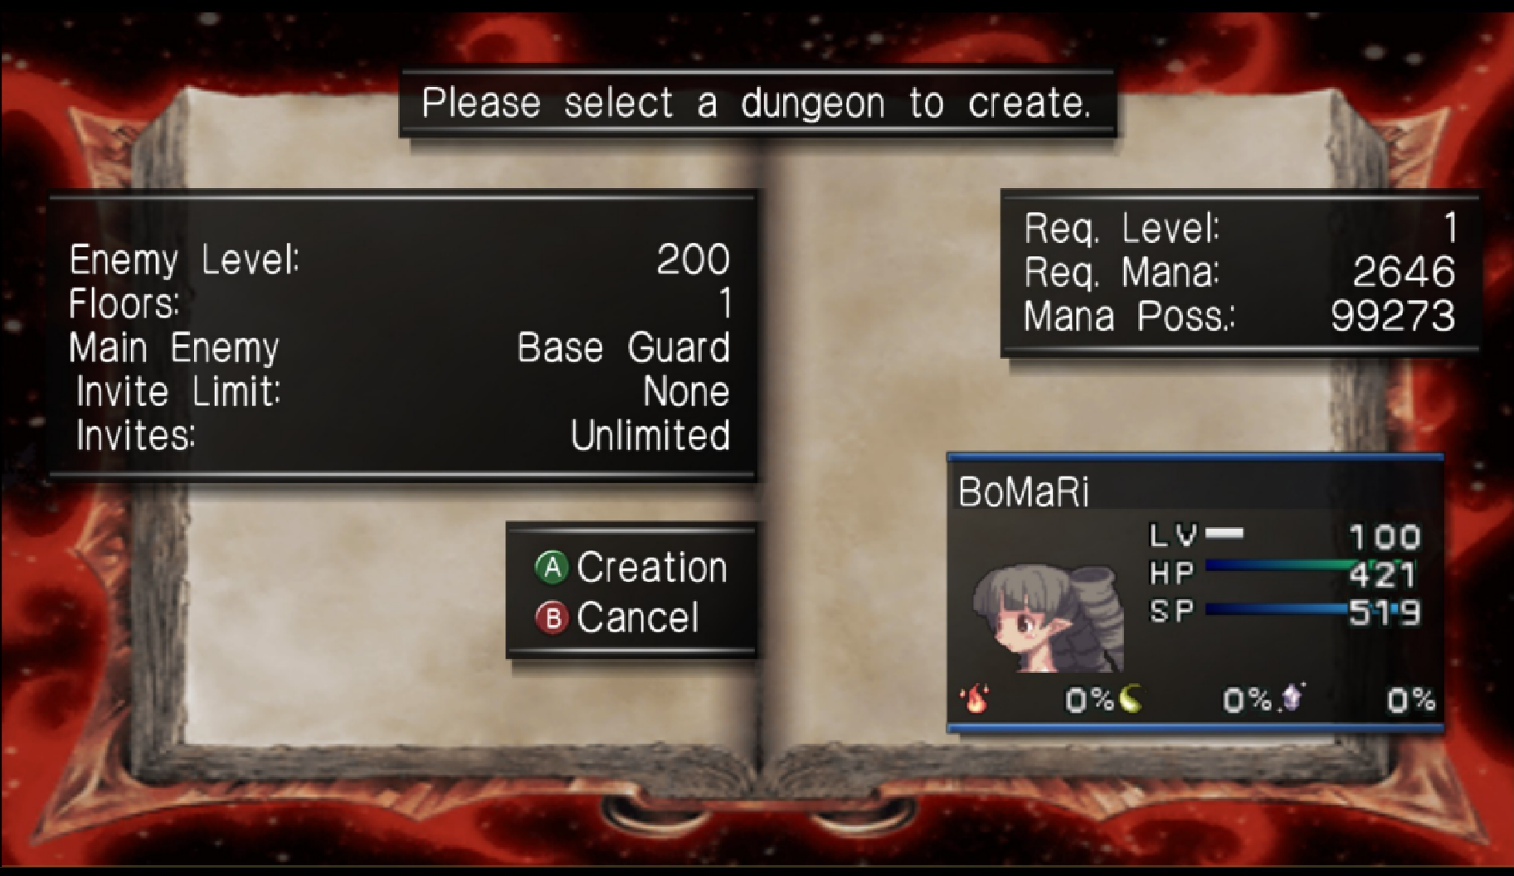Select the Floors setting row
The image size is (1514, 876).
click(400, 303)
